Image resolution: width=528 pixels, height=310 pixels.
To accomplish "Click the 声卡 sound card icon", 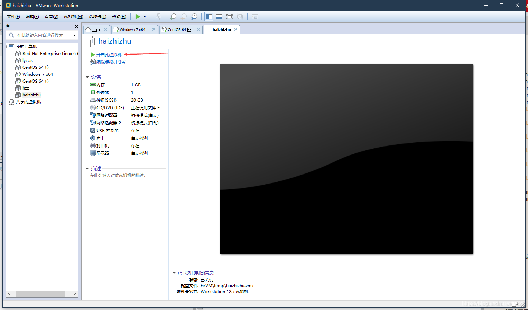I will click(x=93, y=138).
